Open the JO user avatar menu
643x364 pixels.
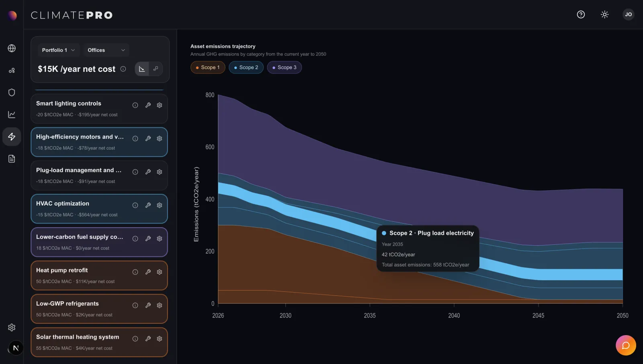click(x=628, y=14)
